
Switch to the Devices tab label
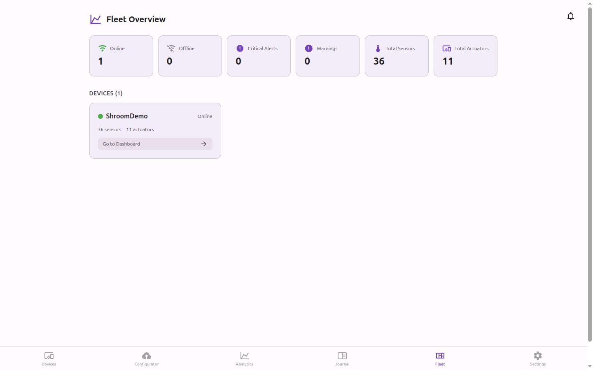[x=49, y=364]
